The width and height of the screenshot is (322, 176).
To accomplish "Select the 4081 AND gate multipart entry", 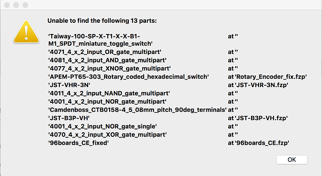I will pos(107,60).
